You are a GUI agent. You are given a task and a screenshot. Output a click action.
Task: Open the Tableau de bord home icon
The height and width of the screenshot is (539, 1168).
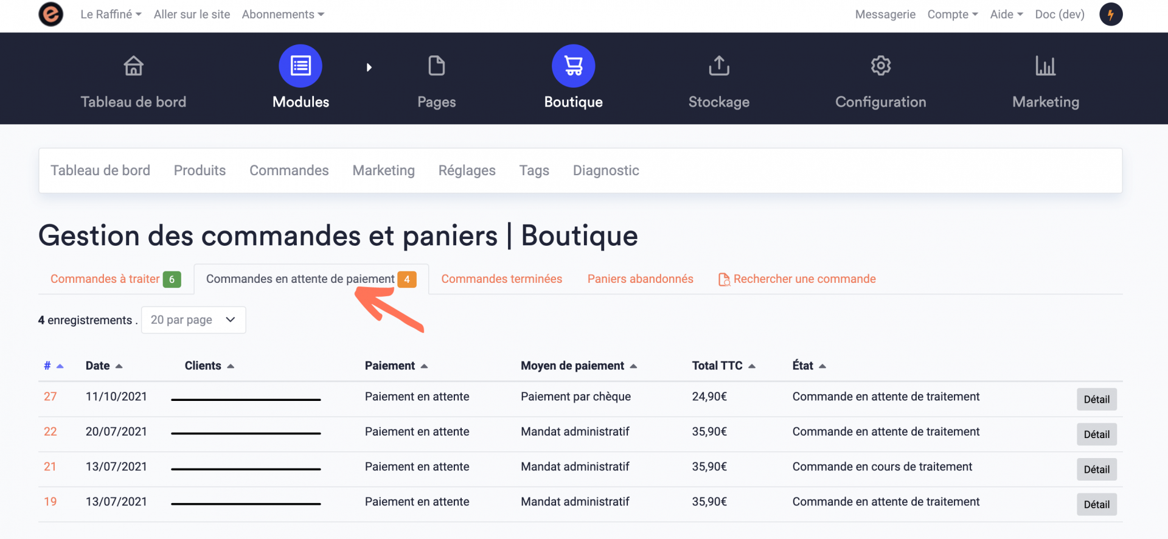[x=133, y=66]
